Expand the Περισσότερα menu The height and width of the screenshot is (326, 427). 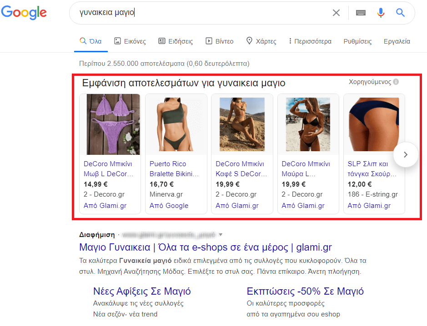[310, 41]
